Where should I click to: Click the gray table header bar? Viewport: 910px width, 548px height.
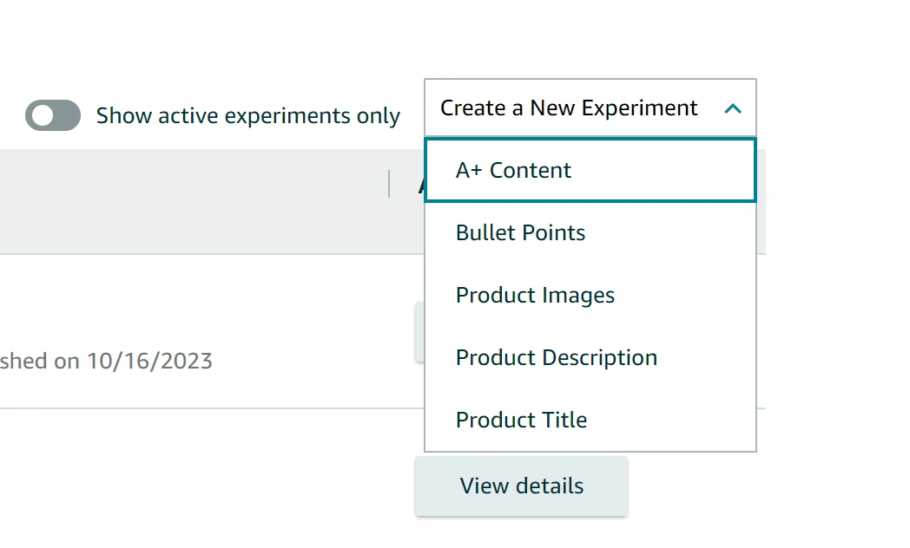191,201
